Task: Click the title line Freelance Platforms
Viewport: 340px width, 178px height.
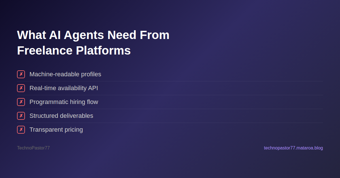Action: point(74,51)
